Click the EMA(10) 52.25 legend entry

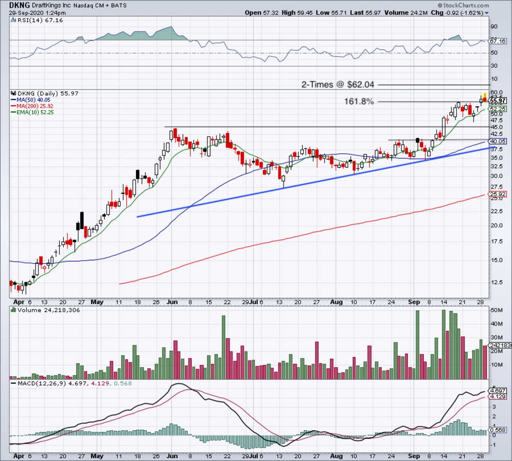coord(32,113)
